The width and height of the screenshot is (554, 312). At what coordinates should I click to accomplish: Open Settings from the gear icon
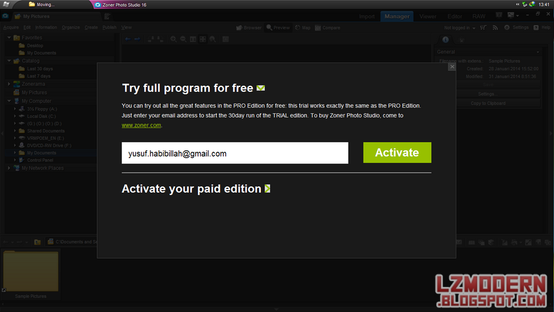point(516,27)
